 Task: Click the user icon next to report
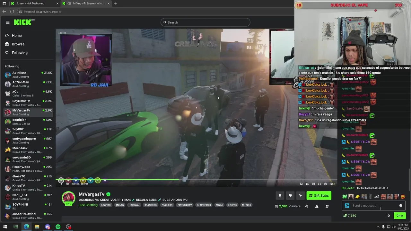327,206
